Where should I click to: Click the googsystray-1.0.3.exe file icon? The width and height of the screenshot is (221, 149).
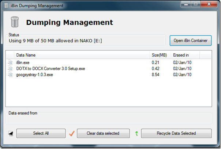[10, 74]
